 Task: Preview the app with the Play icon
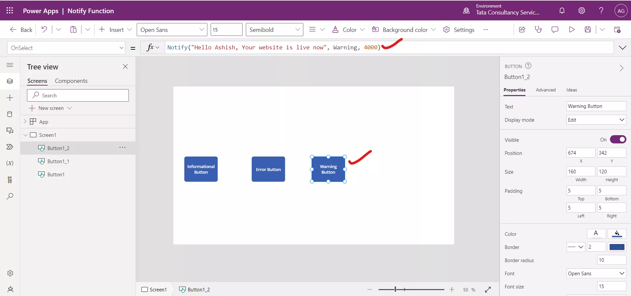tap(572, 30)
